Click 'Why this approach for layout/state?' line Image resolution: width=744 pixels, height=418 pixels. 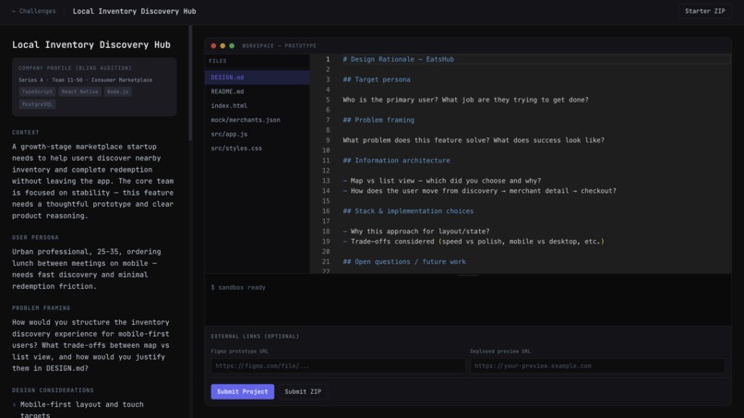pos(416,232)
